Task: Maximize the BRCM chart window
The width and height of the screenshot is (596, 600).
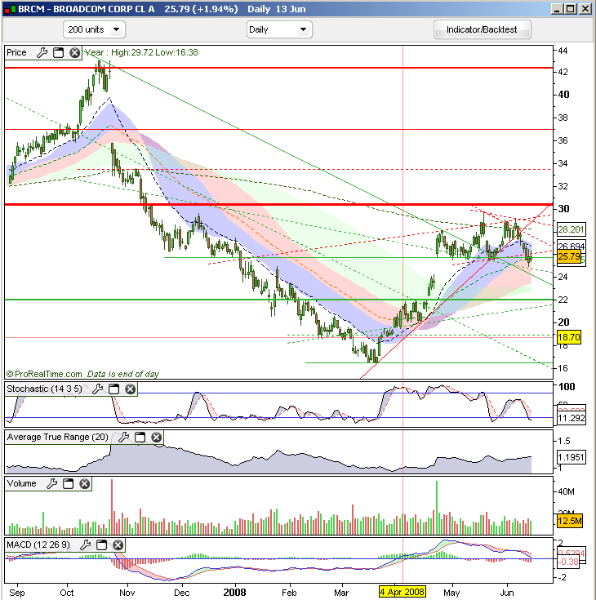Action: tap(571, 9)
